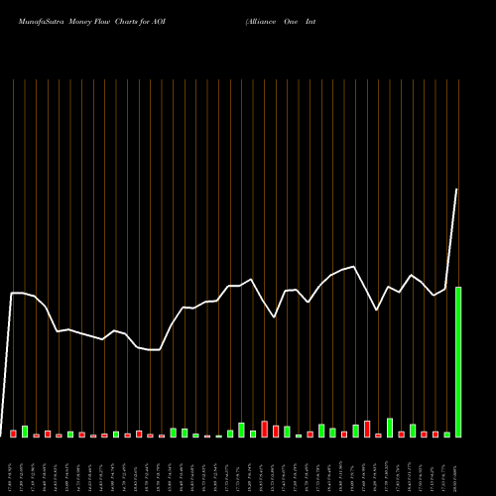496x496 pixels.
Task: Select the tallest green money flow bar
Action: pos(458,362)
